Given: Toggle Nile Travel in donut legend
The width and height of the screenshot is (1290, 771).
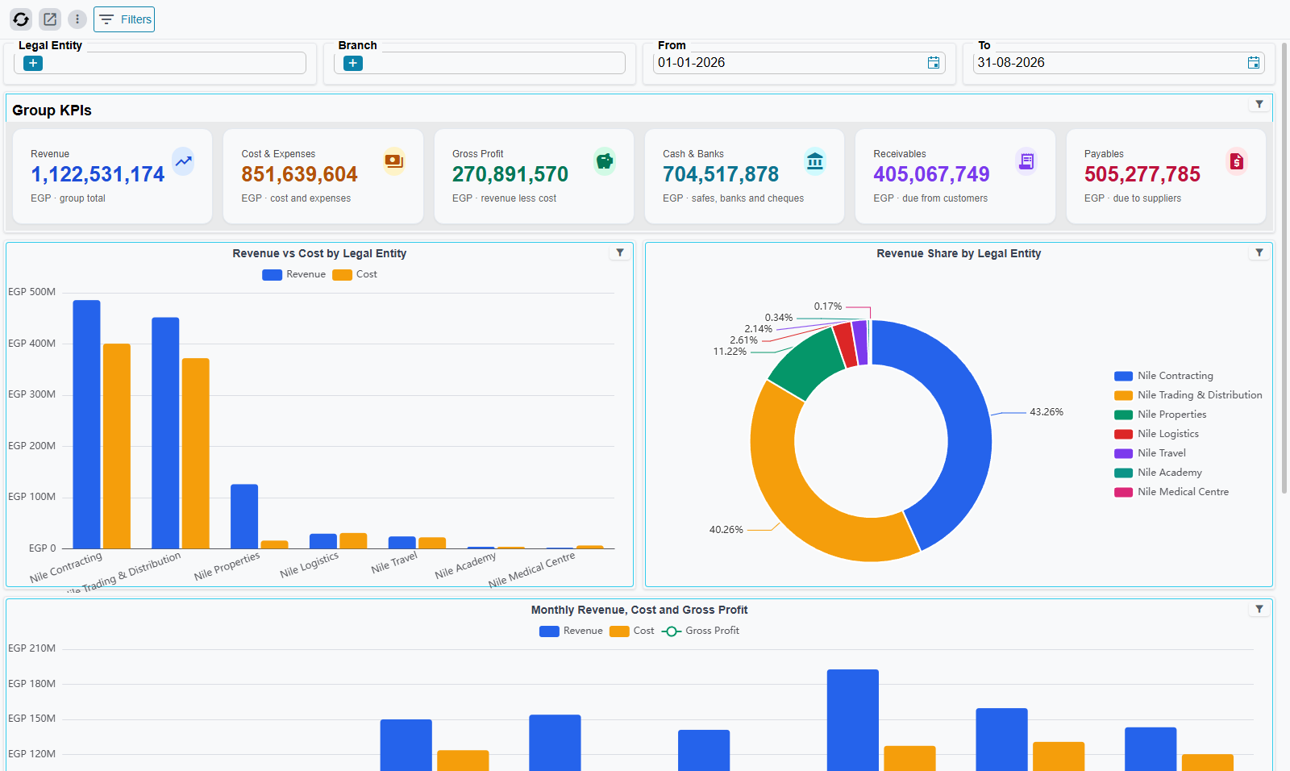Looking at the screenshot, I should point(1150,453).
